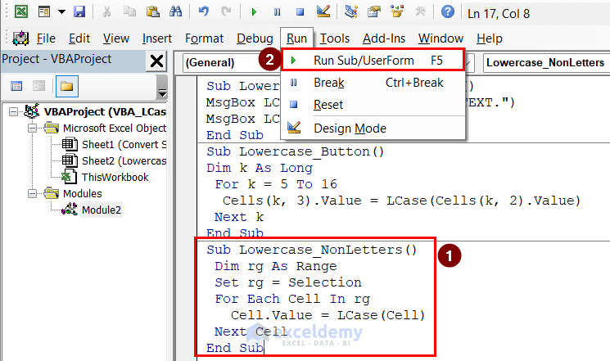The height and width of the screenshot is (361, 610).
Task: Open the Insert UserForm dropdown arrow
Action: 61,11
